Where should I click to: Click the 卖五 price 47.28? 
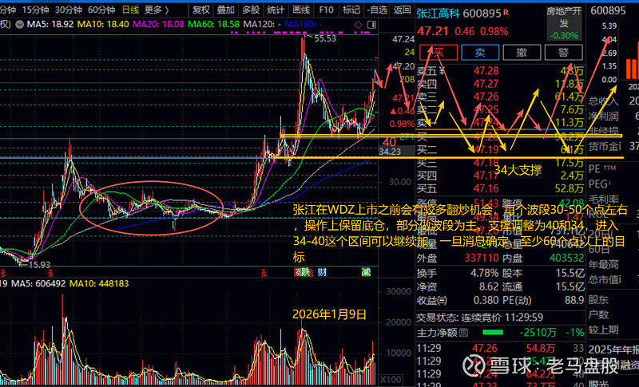coord(486,71)
